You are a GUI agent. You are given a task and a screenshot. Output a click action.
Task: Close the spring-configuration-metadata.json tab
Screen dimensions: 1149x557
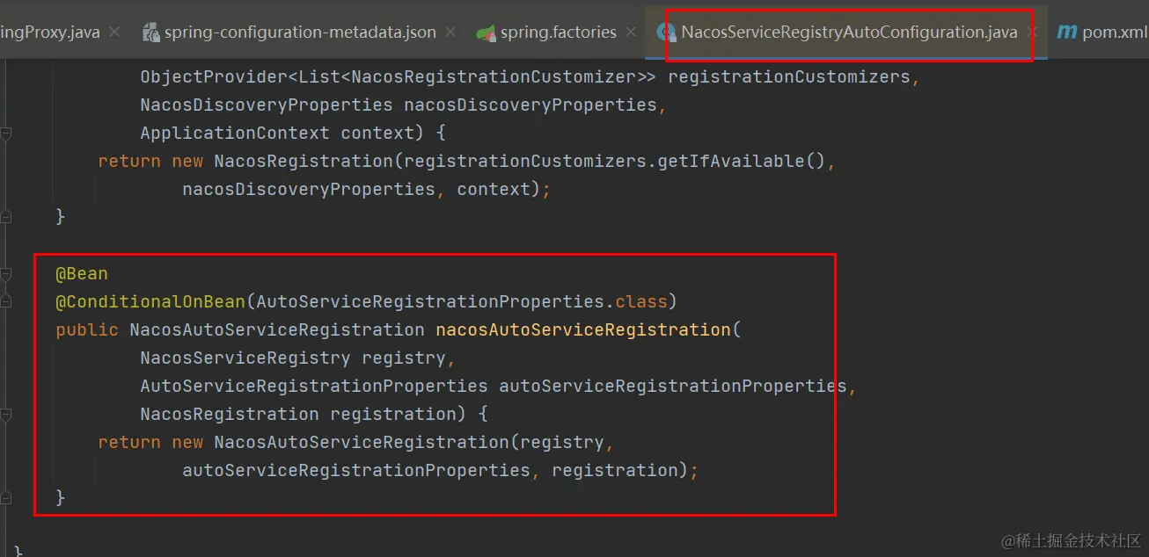pyautogui.click(x=451, y=33)
